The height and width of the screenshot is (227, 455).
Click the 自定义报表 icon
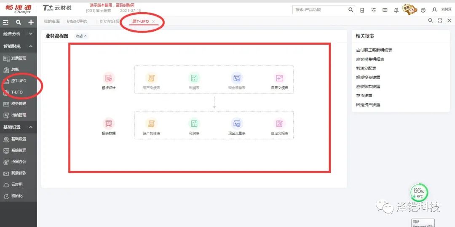(279, 123)
